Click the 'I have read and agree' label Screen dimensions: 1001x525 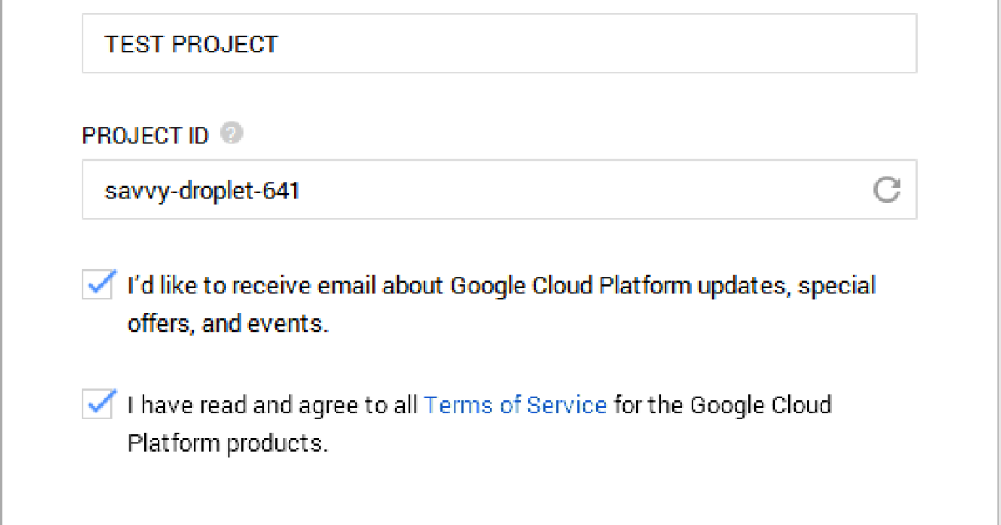tap(274, 406)
